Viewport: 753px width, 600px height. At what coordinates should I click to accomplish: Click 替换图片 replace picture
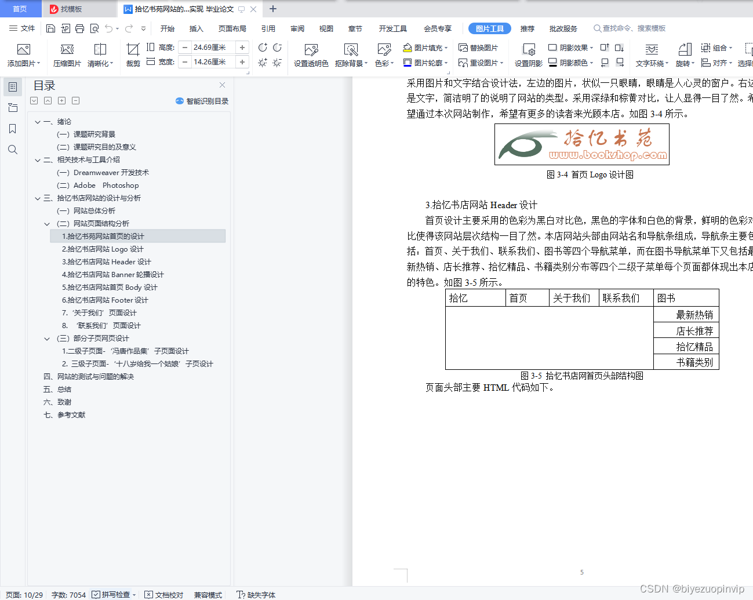point(478,48)
